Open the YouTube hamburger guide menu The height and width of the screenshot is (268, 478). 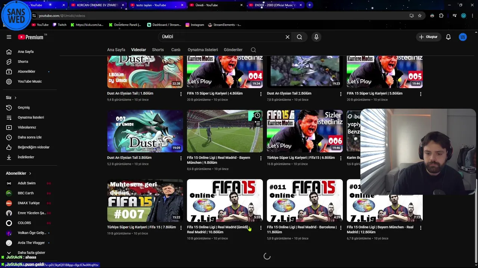[x=9, y=37]
